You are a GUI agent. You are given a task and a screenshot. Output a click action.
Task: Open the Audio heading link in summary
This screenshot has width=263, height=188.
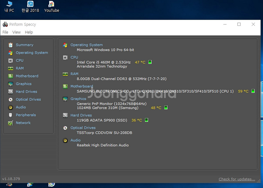pyautogui.click(x=75, y=140)
